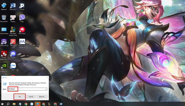185x106 pixels.
Task: Select the Discord desktop shortcut
Action: pos(13,55)
